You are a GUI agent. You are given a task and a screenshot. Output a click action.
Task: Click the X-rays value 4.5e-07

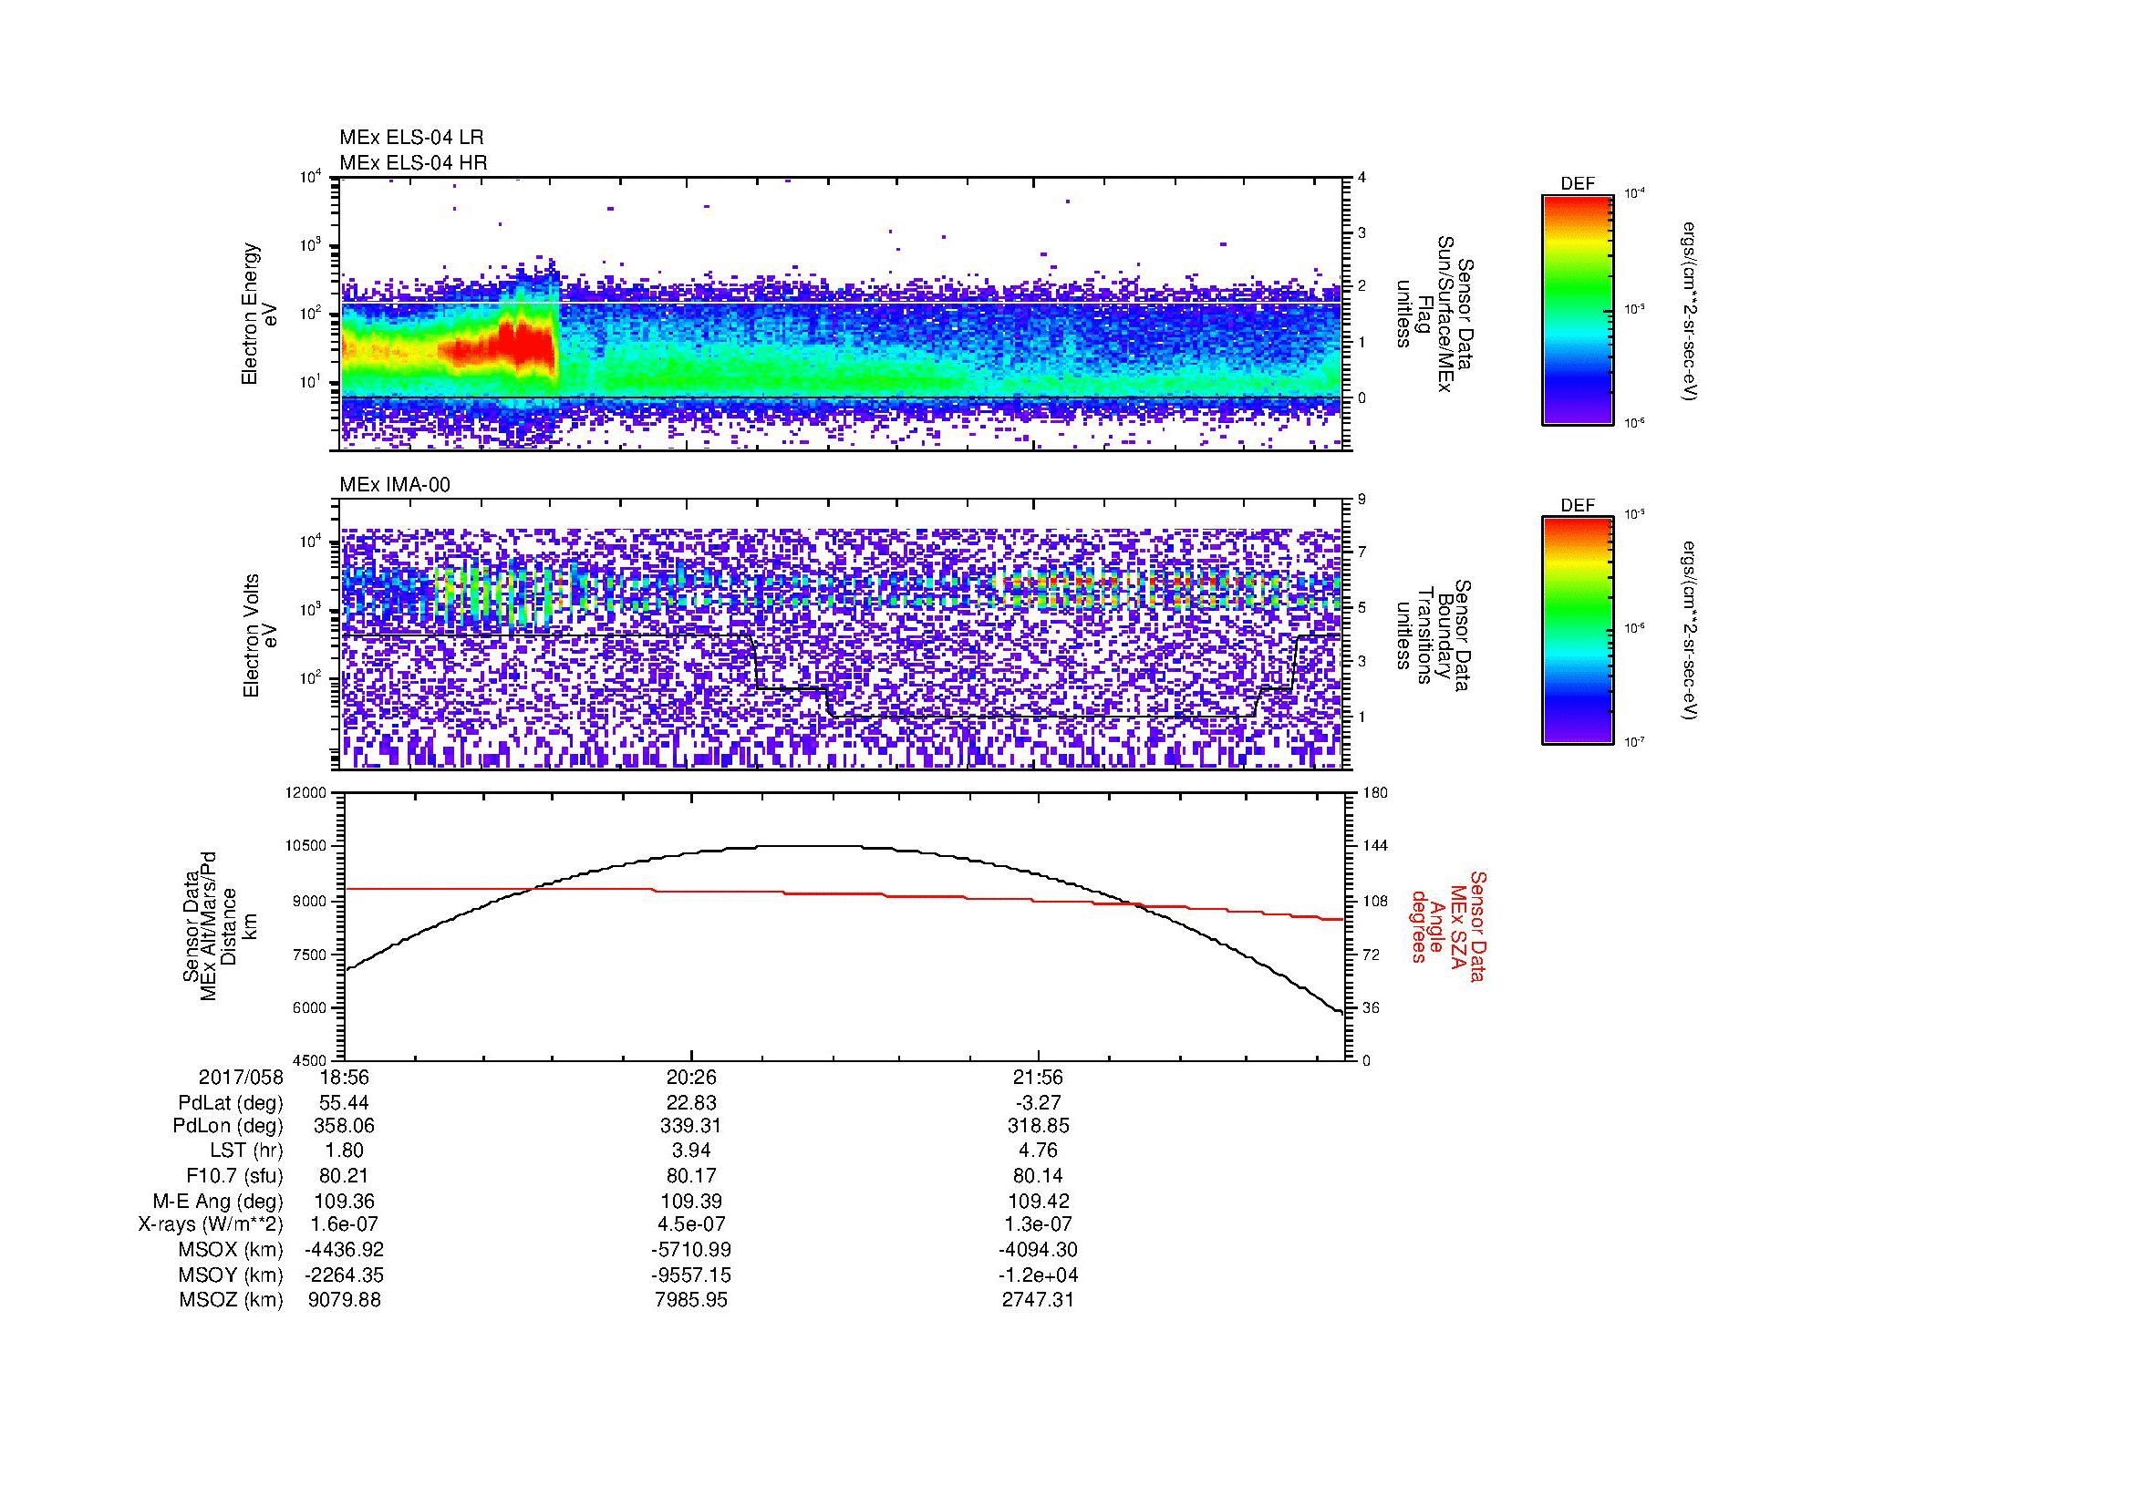(691, 1224)
